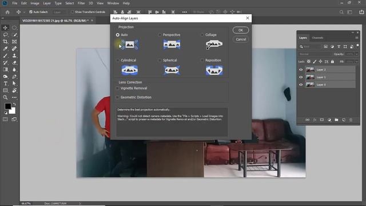
Task: Hide Layer 1 with its eye icon
Action: click(301, 77)
